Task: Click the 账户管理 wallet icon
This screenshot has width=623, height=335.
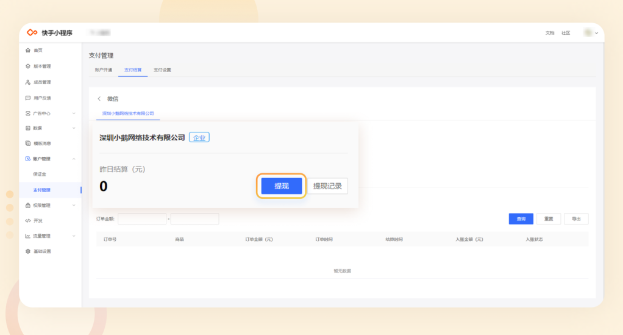Action: (28, 159)
